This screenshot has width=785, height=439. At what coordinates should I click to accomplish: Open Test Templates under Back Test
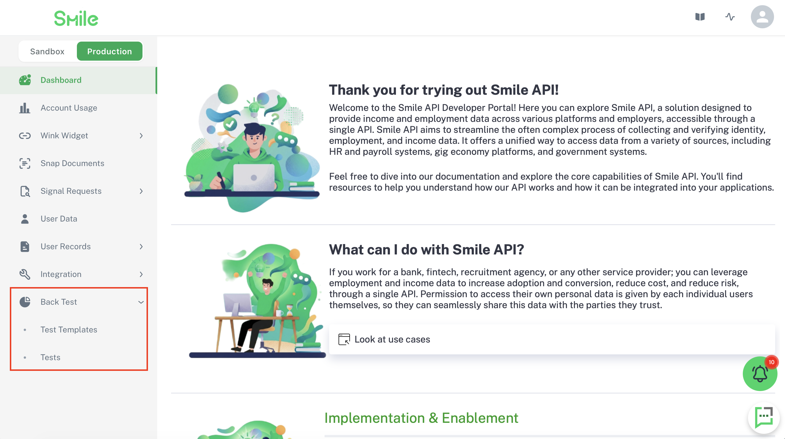coord(69,330)
